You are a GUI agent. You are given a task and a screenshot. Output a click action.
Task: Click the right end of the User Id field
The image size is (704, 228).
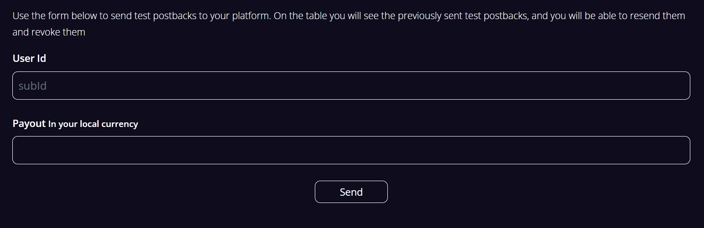(x=675, y=86)
